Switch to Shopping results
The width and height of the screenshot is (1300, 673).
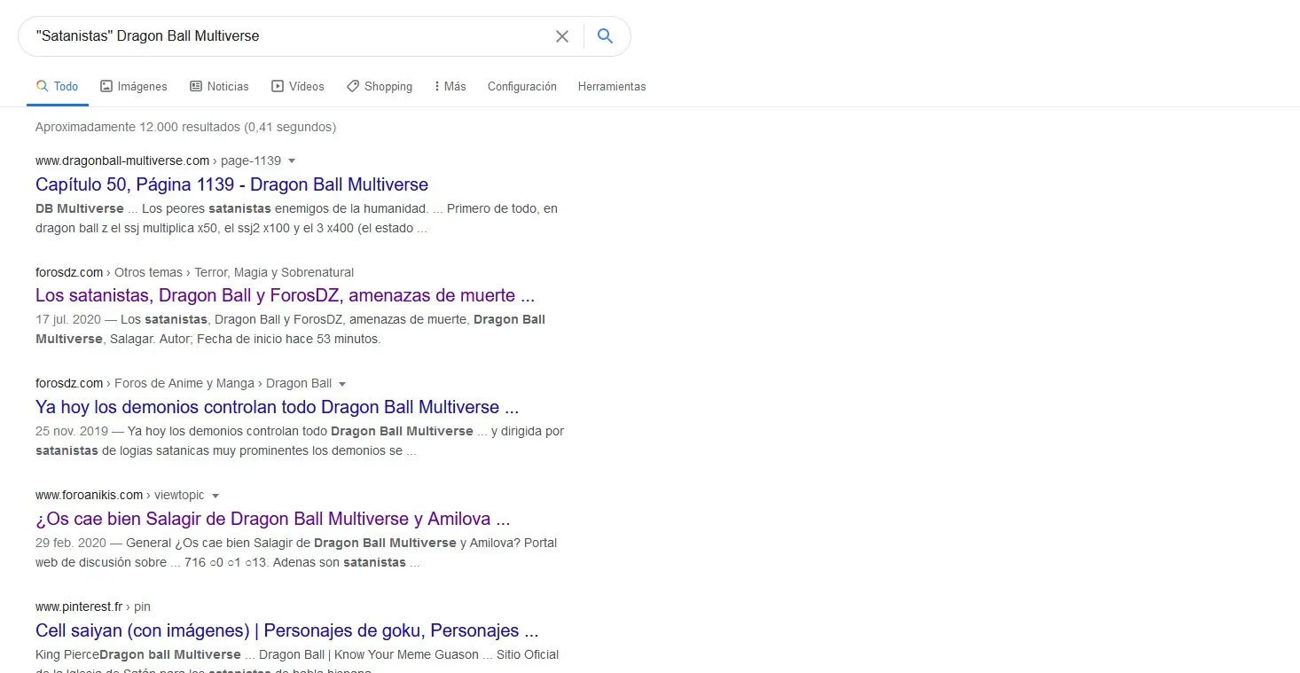point(380,86)
